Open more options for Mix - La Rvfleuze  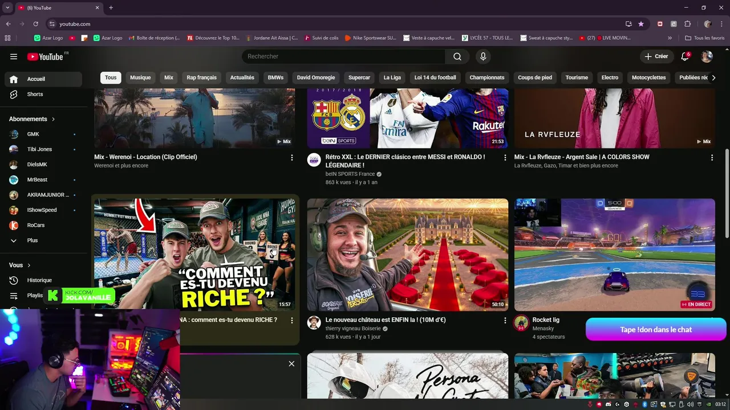[712, 157]
